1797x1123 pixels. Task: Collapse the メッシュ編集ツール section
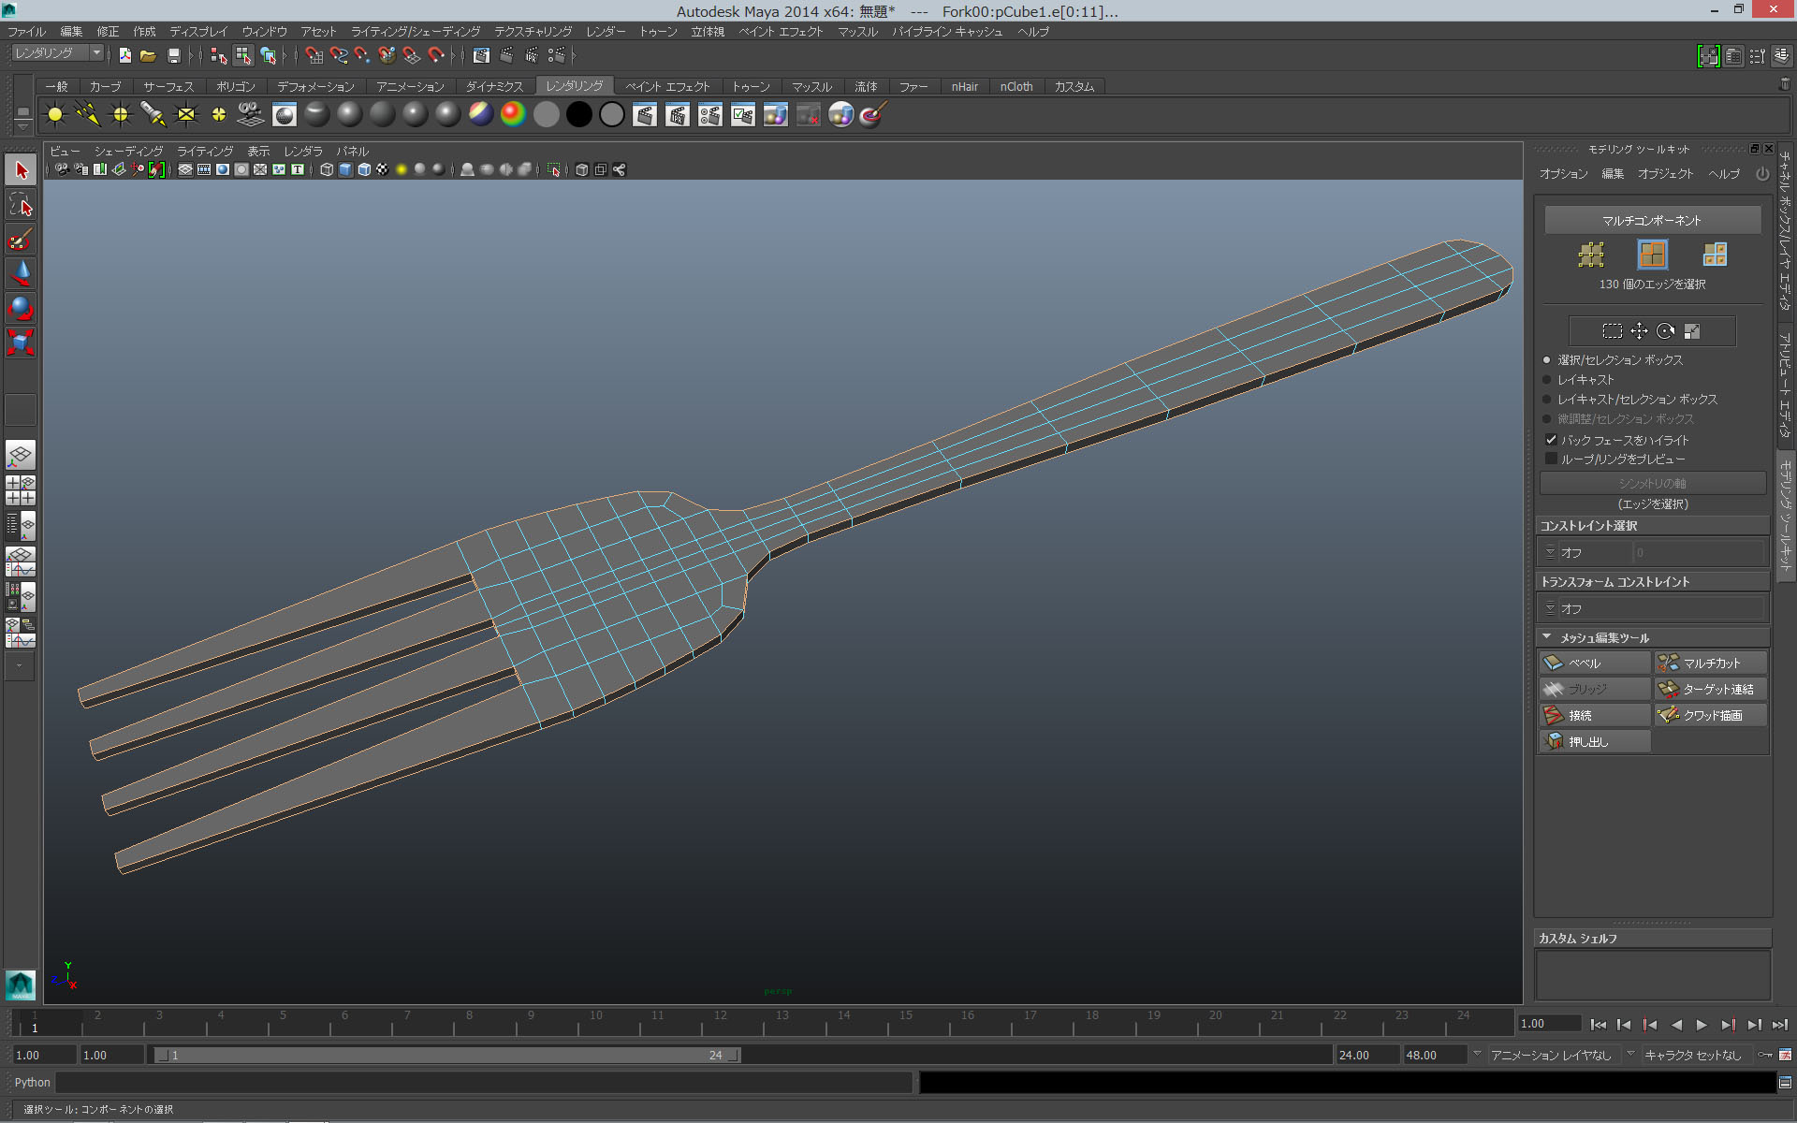(x=1547, y=636)
